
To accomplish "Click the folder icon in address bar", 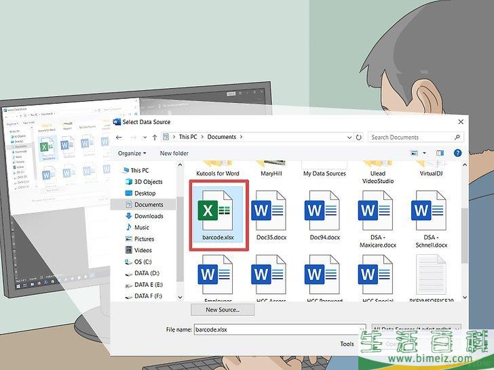I will tap(166, 137).
